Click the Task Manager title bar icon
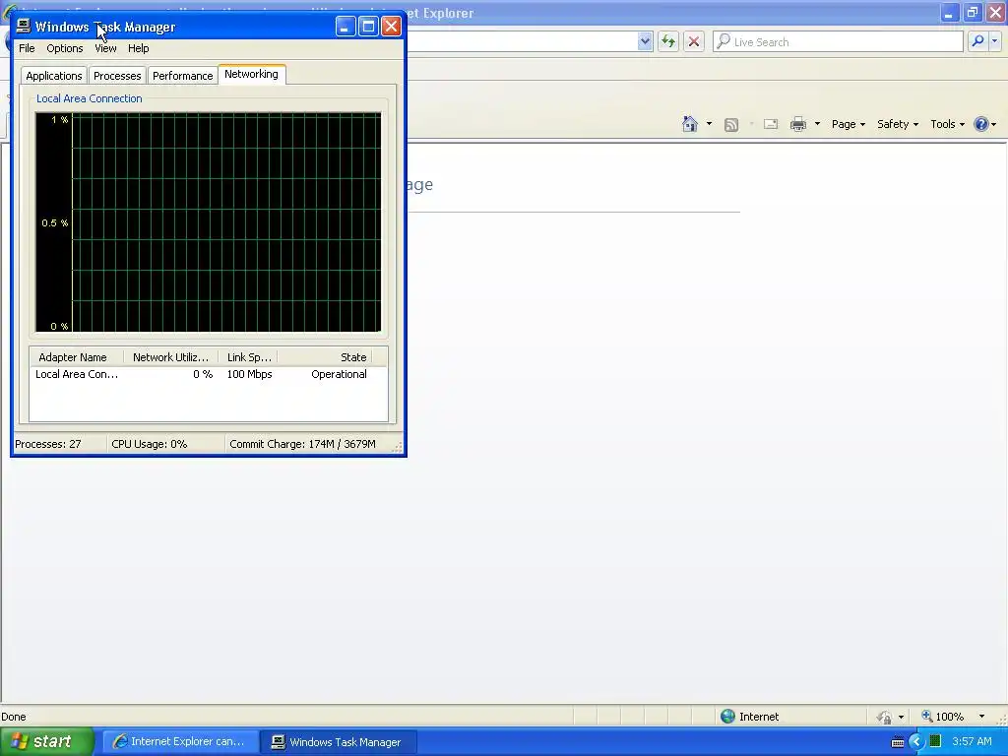1008x756 pixels. (24, 26)
